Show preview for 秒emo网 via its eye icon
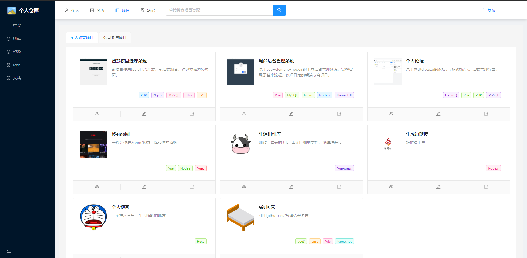Screen dimensions: 527x258 coord(97,187)
